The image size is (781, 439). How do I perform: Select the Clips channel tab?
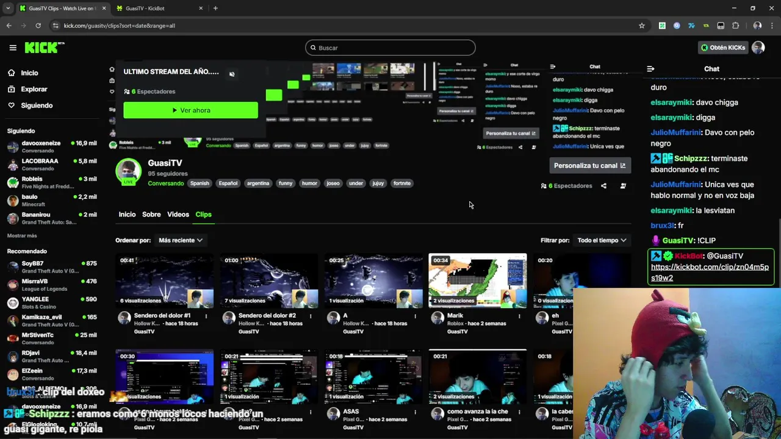pos(203,215)
